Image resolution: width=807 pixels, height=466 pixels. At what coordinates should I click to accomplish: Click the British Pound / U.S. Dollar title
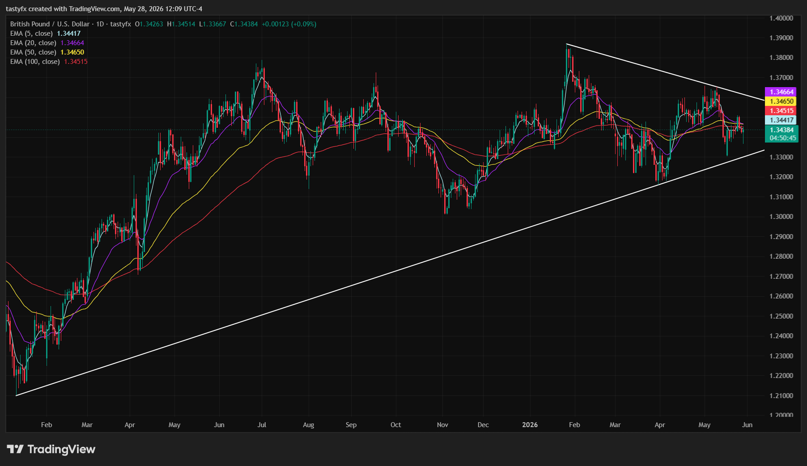(50, 24)
